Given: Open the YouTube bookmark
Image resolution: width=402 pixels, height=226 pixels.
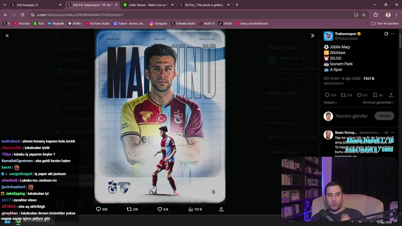Looking at the screenshot, I should (x=22, y=24).
